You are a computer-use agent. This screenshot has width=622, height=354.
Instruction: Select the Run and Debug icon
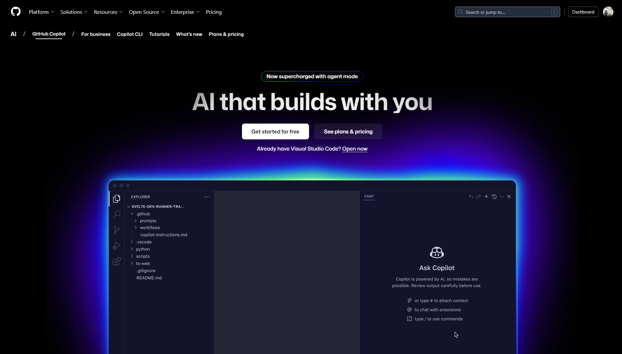(x=117, y=246)
